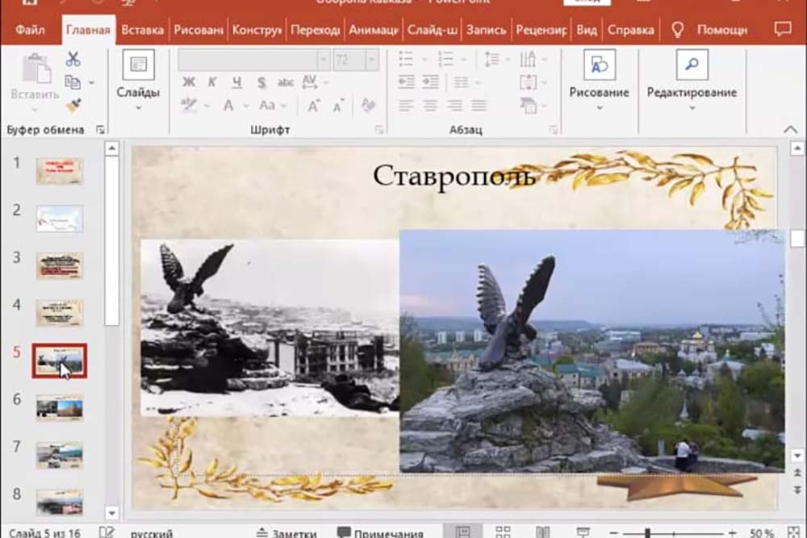Click the Copy icon

pos(73,82)
